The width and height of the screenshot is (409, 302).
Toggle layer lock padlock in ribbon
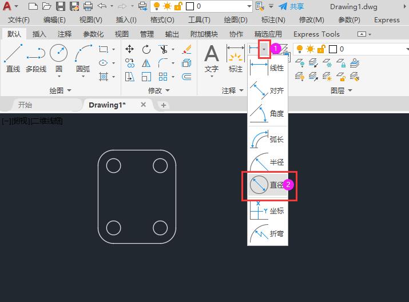click(321, 49)
